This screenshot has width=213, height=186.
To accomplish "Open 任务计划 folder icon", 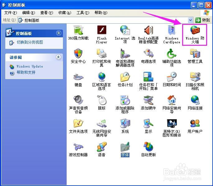I will [x=125, y=77].
